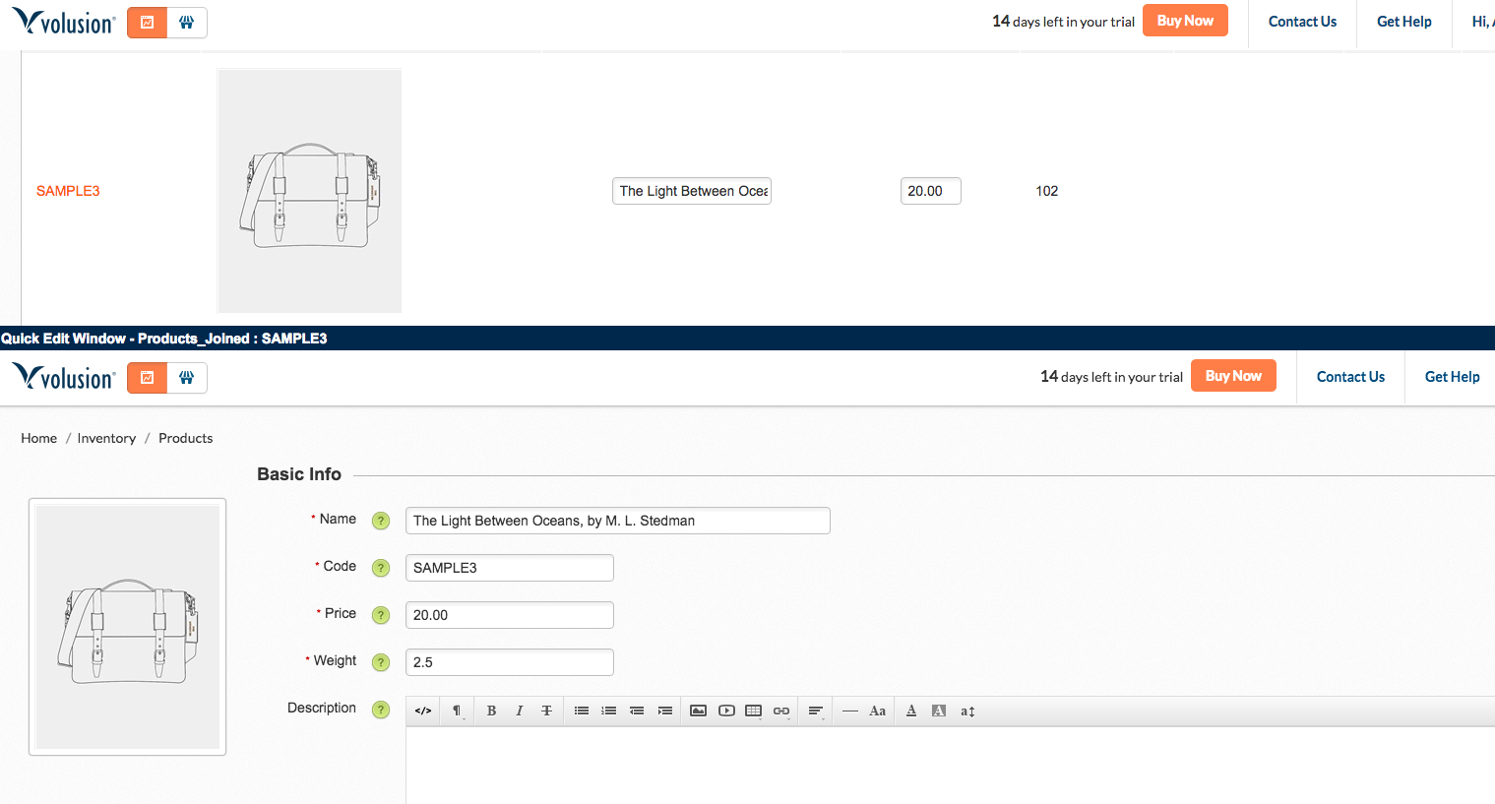Open Get Help in top header

pyautogui.click(x=1404, y=22)
